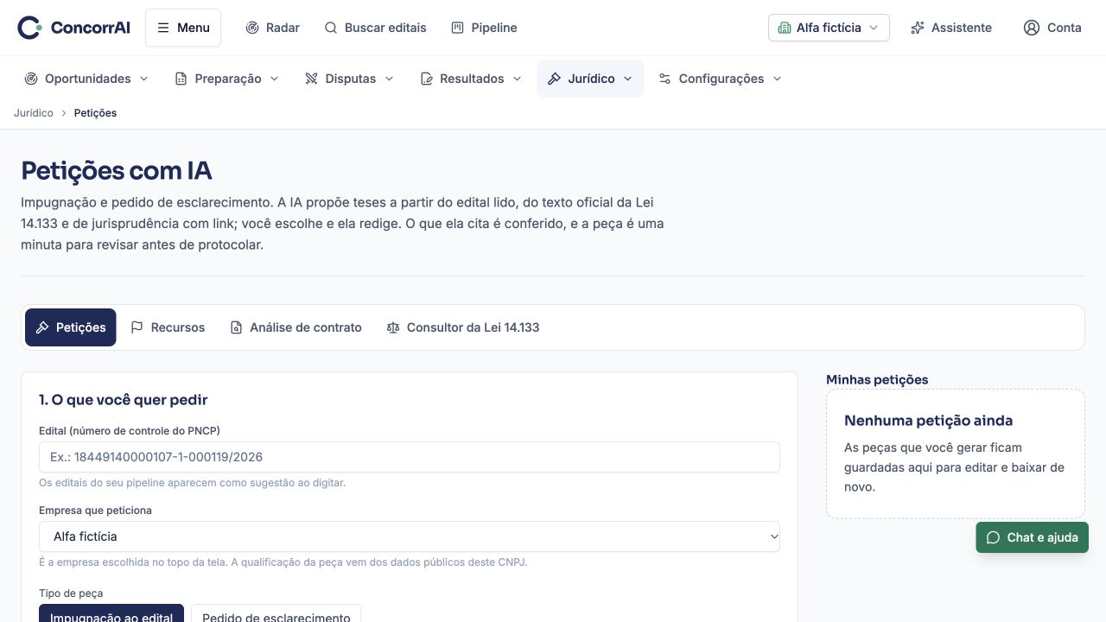Expand the Configurações menu chevron
Viewport: 1106px width, 622px height.
coord(777,79)
